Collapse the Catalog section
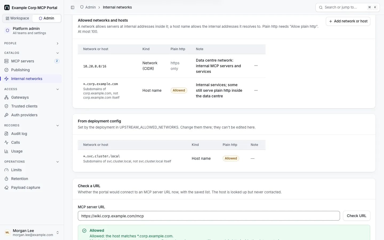The width and height of the screenshot is (384, 240). coord(58,53)
